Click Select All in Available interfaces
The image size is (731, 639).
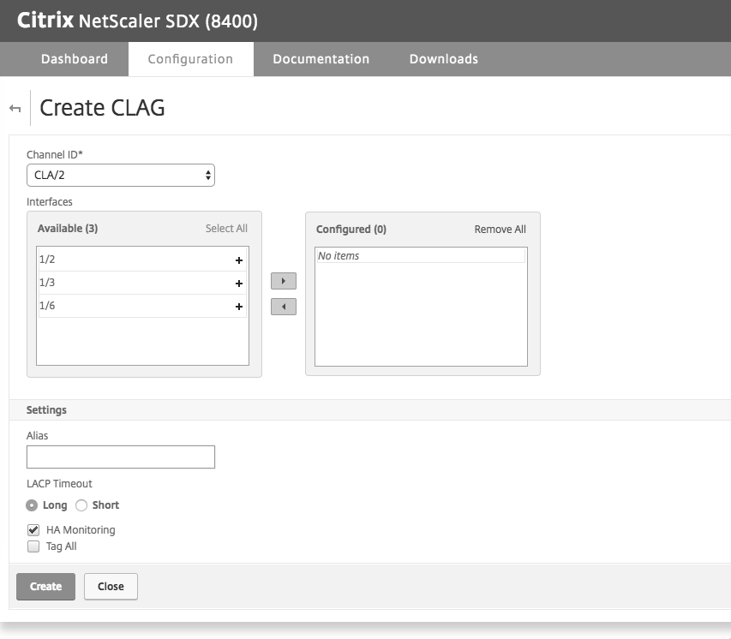(x=226, y=229)
